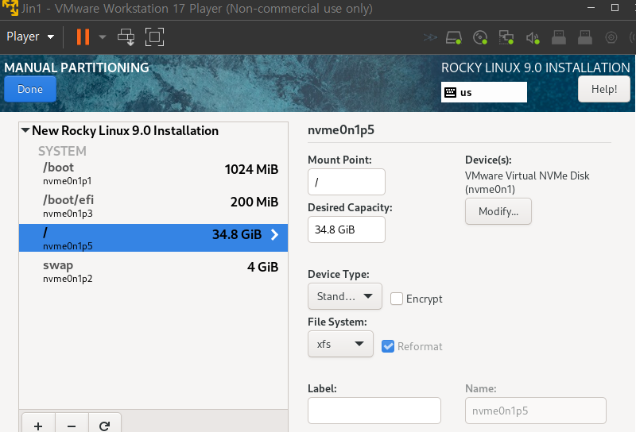Select the swap partition row
This screenshot has height=432, width=636.
[153, 271]
